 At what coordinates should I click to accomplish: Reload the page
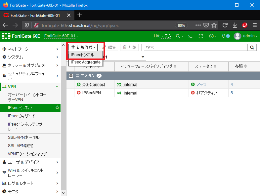pos(225,25)
